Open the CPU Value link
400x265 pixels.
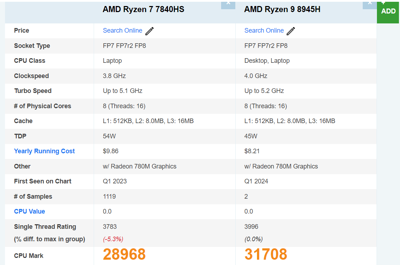click(29, 211)
